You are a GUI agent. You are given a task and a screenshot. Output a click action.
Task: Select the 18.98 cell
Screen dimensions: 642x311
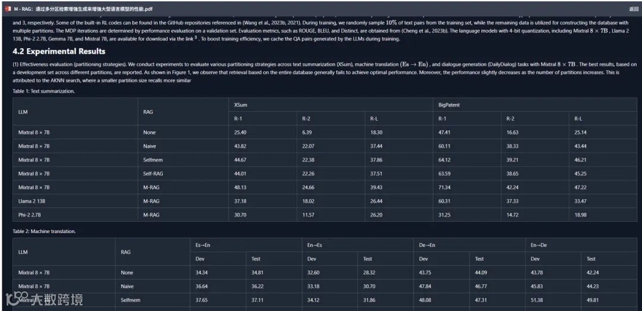tap(580, 215)
